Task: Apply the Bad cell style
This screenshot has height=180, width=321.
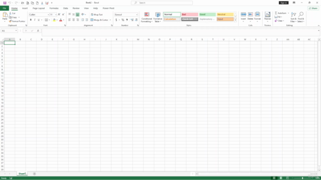Action: pos(190,14)
